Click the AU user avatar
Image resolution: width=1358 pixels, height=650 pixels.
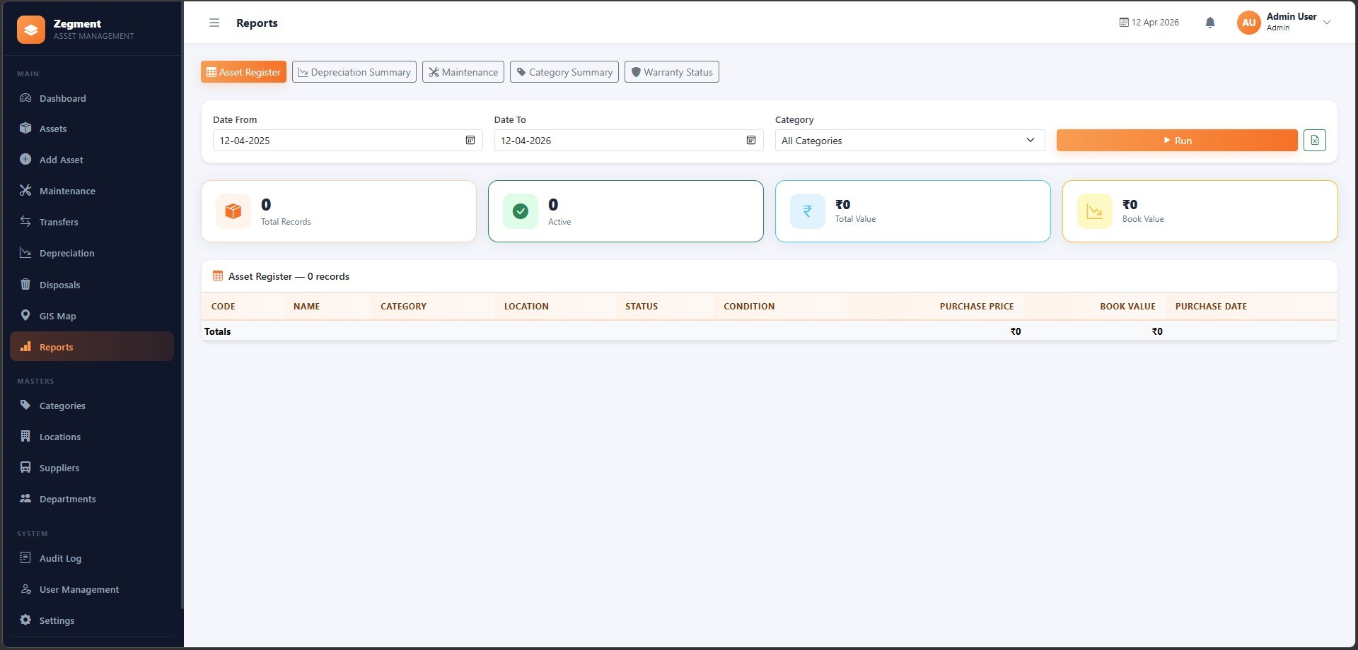point(1249,23)
